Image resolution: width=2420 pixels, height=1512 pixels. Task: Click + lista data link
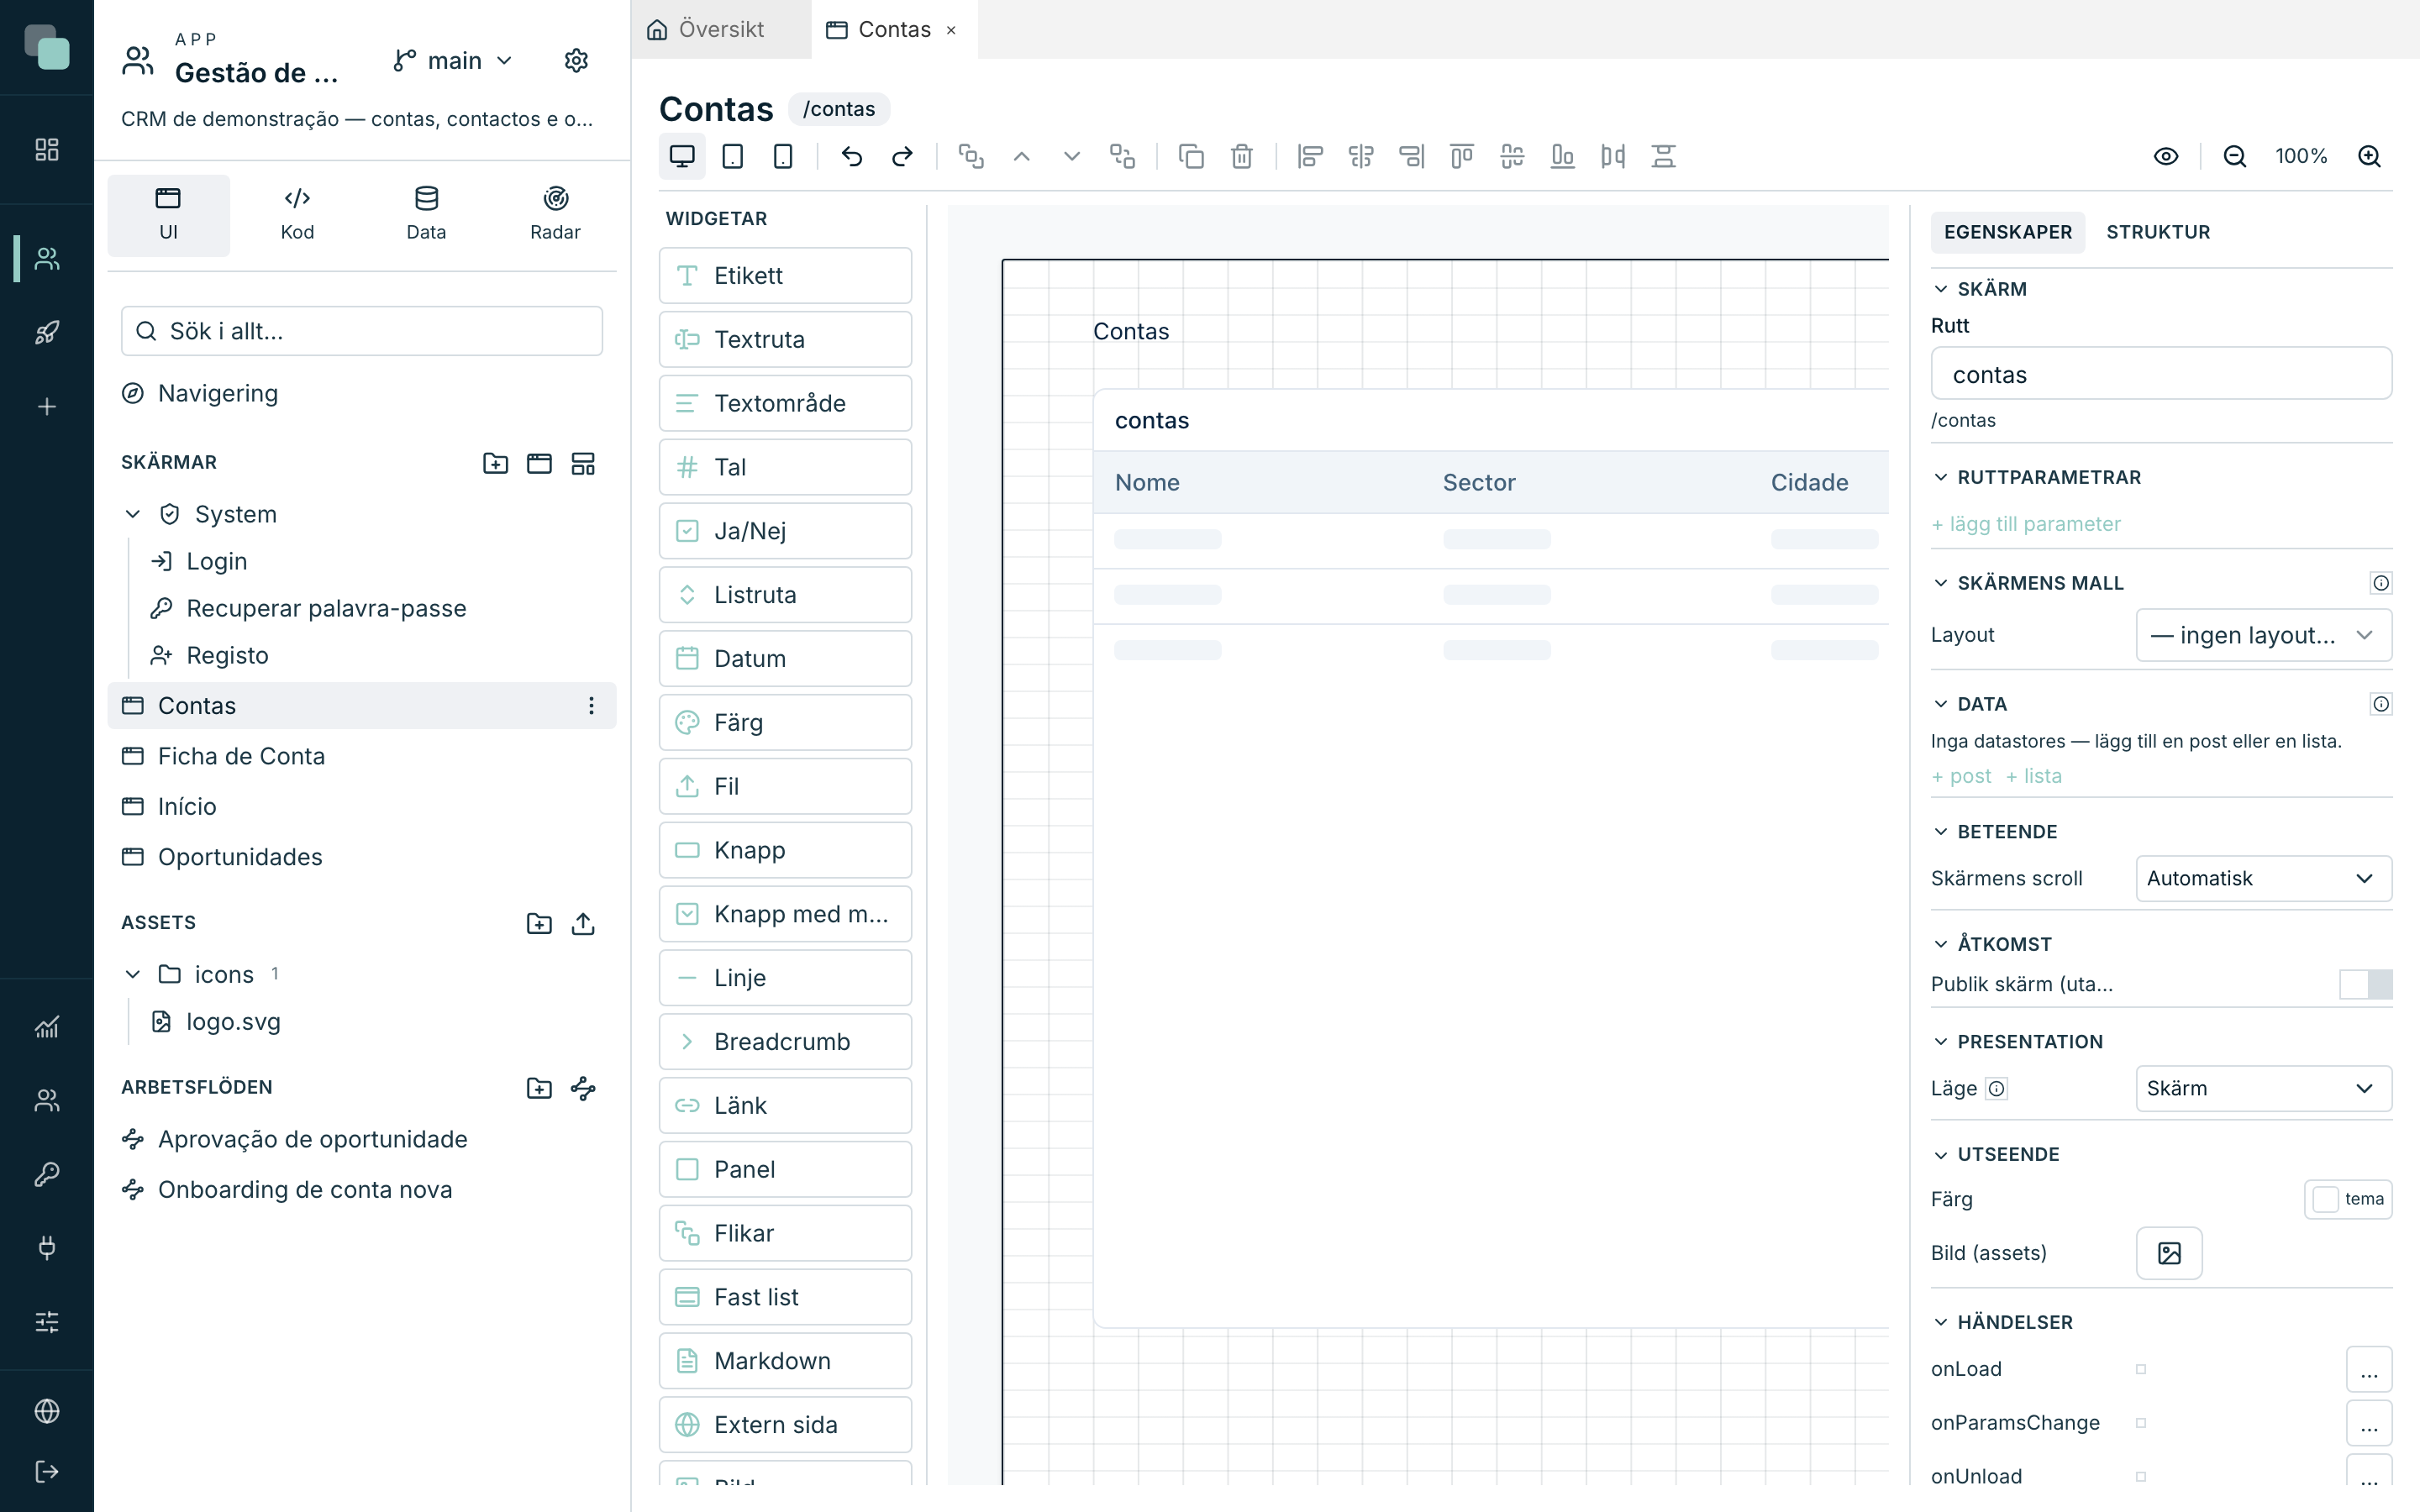click(2034, 776)
